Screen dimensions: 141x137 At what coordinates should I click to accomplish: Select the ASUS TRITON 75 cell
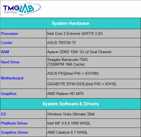(94, 43)
